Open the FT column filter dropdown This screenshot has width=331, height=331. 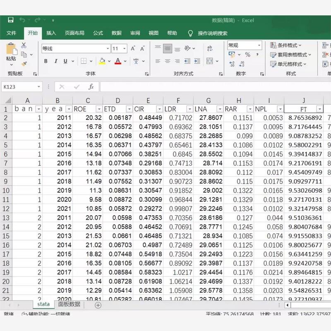coord(320,109)
